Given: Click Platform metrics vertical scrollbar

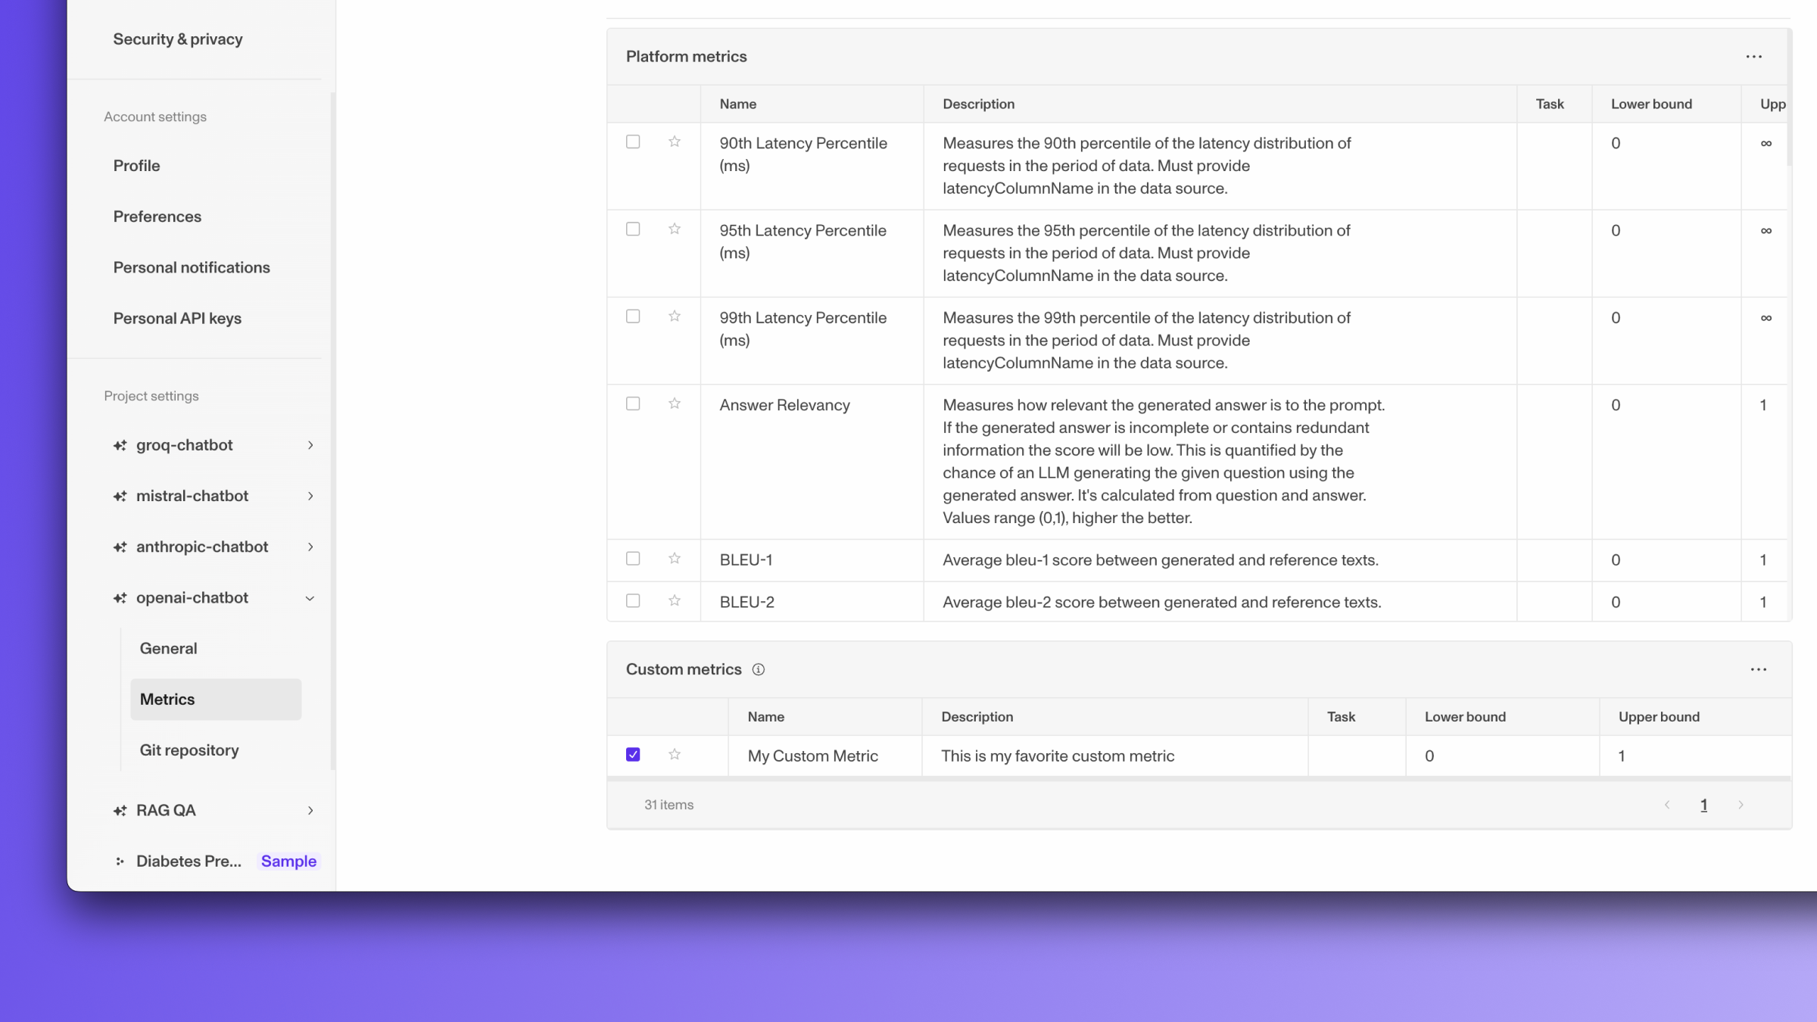Looking at the screenshot, I should coord(1789,98).
